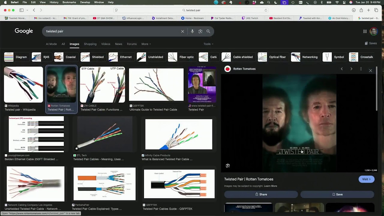Open the Google account avatar

(x=373, y=31)
